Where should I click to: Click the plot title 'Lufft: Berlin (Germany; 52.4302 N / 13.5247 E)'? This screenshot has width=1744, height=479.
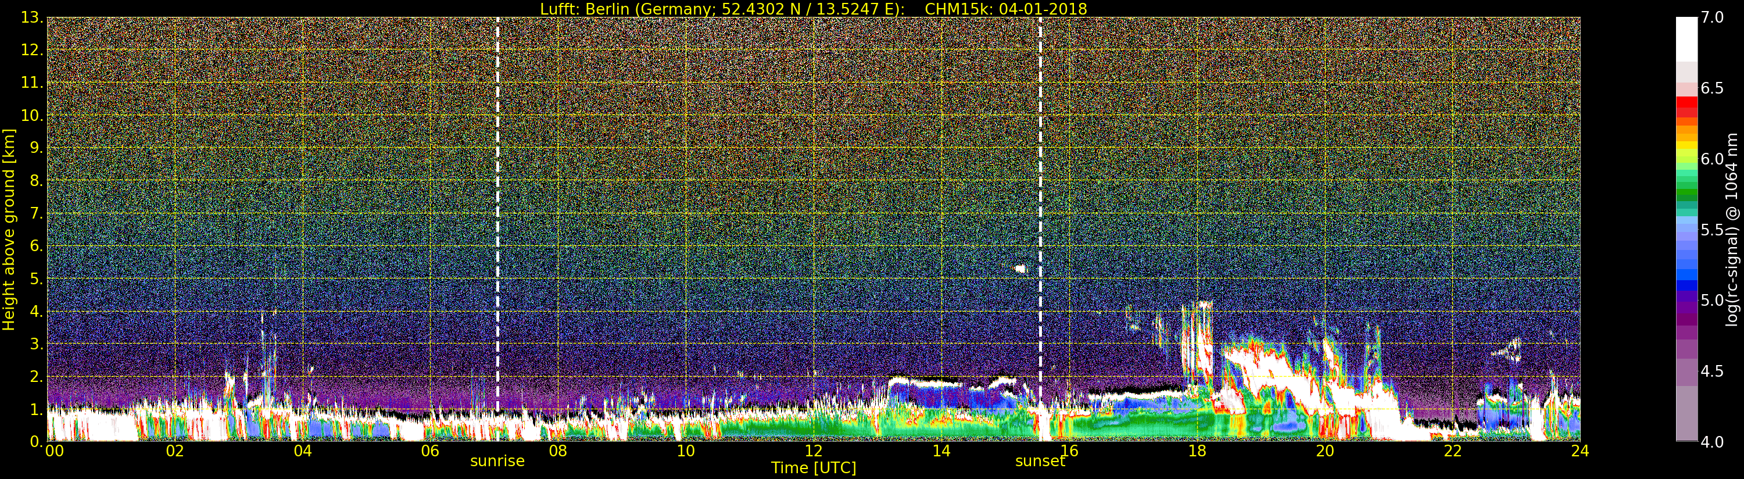tap(722, 9)
